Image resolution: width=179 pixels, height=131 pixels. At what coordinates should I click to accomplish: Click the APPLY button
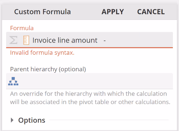point(113,12)
